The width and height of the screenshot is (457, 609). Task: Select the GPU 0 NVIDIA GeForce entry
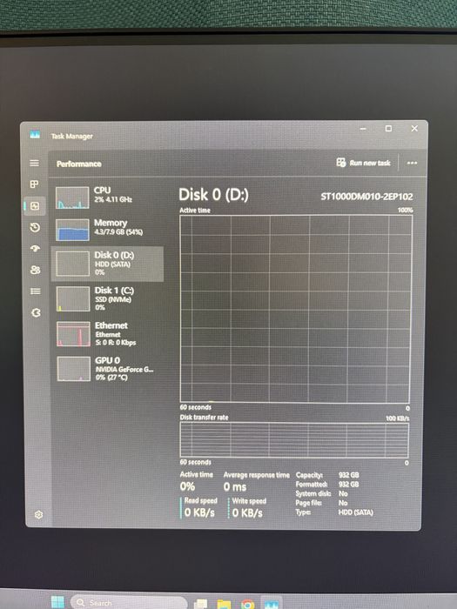click(x=107, y=369)
